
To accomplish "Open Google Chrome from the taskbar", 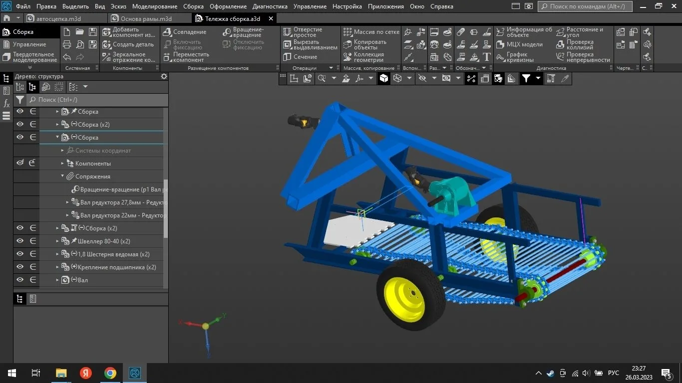I will [x=110, y=373].
